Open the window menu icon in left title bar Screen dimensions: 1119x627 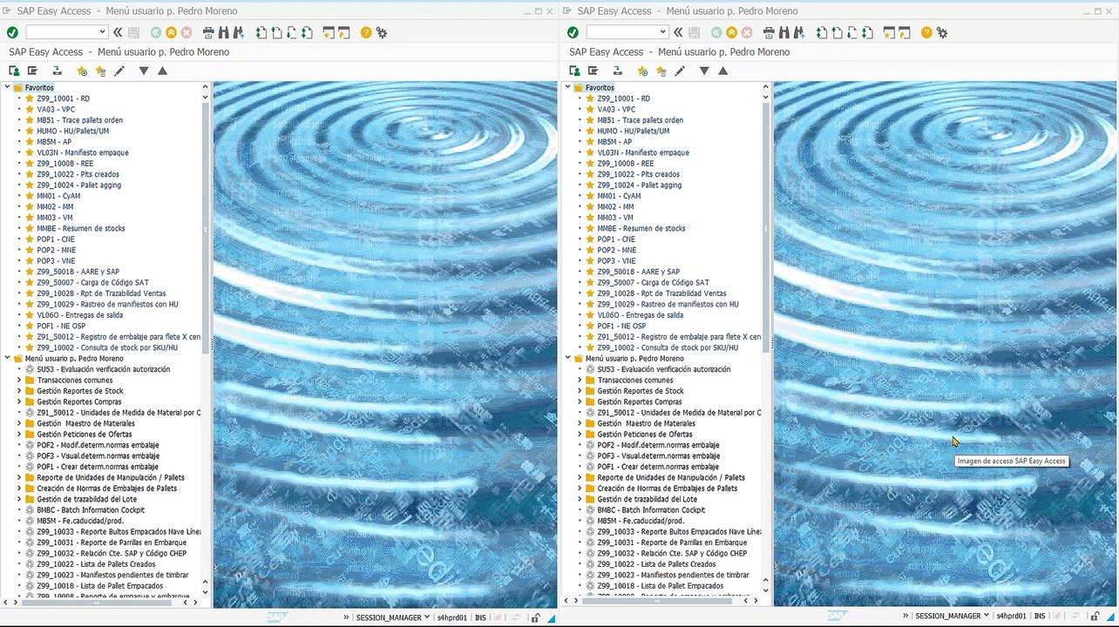[6, 11]
